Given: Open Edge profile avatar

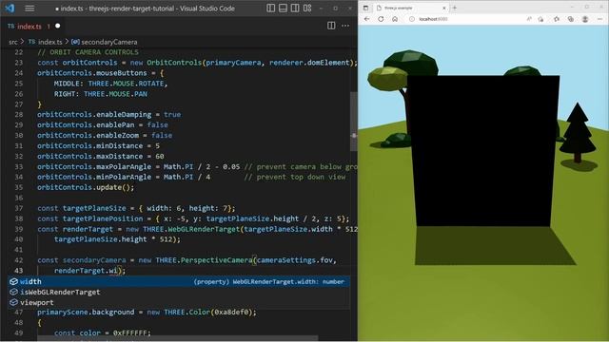Looking at the screenshot, I should pos(585,19).
